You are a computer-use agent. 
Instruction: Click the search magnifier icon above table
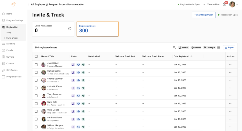click(x=174, y=48)
